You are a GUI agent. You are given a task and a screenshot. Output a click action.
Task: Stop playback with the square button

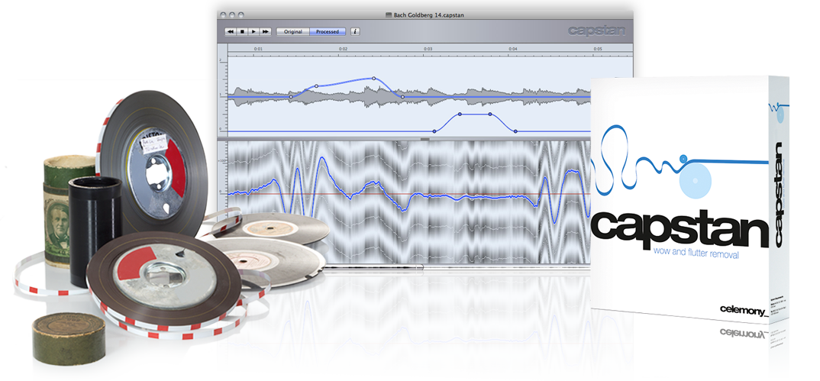click(242, 32)
